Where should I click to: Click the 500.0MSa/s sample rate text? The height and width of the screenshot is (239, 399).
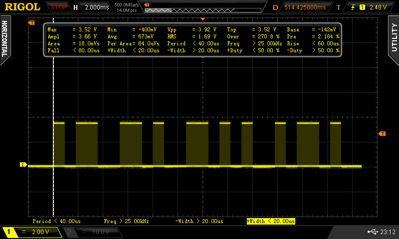(127, 5)
